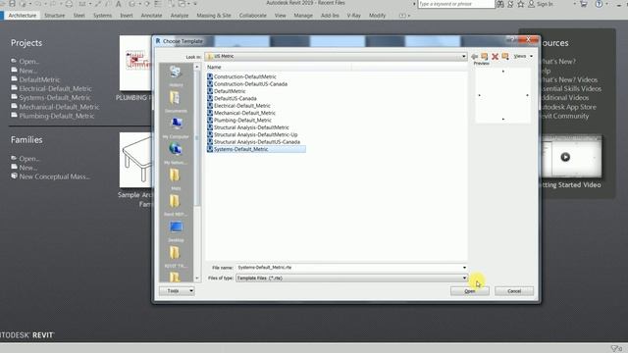Click the Cancel button in the dialog
628x353 pixels.
pyautogui.click(x=514, y=291)
